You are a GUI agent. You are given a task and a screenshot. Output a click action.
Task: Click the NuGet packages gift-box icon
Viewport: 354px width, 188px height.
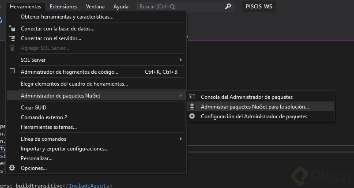[x=192, y=106]
